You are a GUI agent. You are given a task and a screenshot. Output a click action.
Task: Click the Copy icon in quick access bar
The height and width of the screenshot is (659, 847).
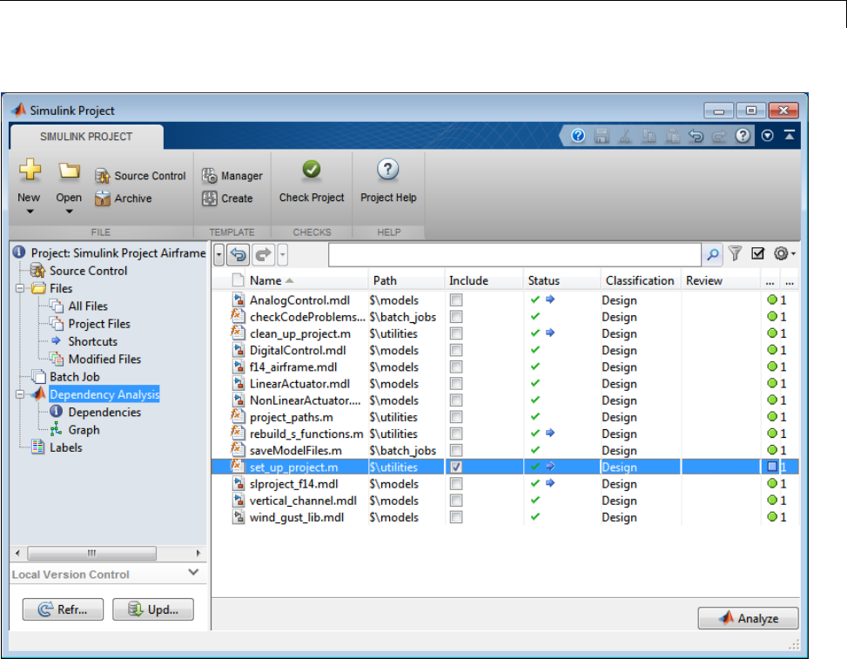pyautogui.click(x=649, y=136)
